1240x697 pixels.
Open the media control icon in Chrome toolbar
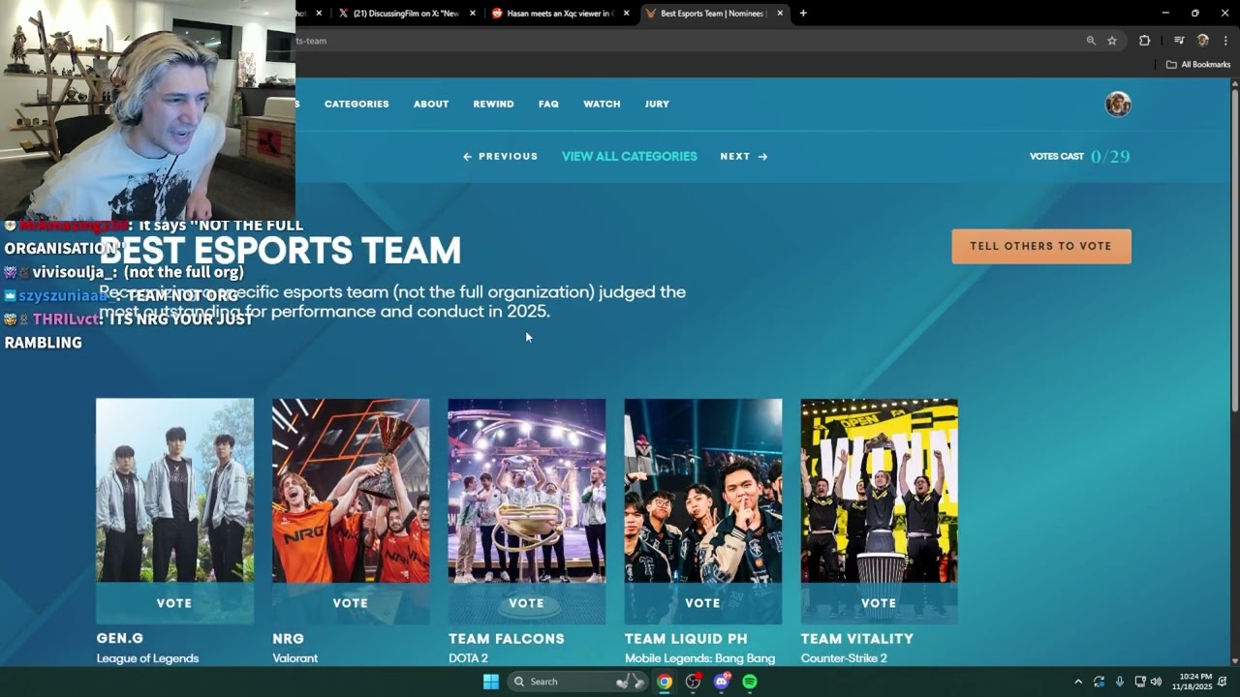[x=1179, y=41]
